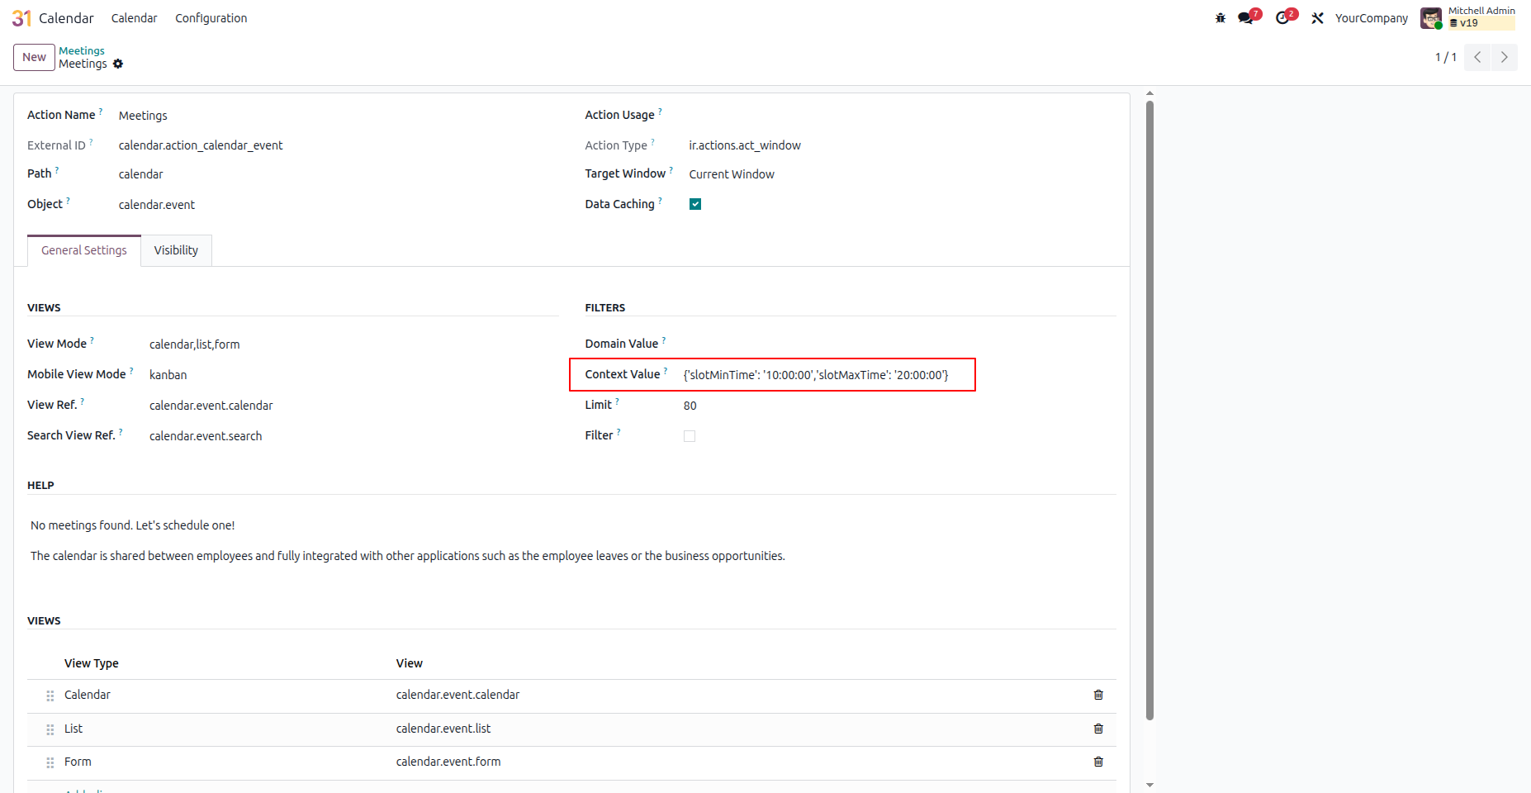Viewport: 1531px width, 793px height.
Task: Click the scrollbar up arrow
Action: pos(1149,93)
